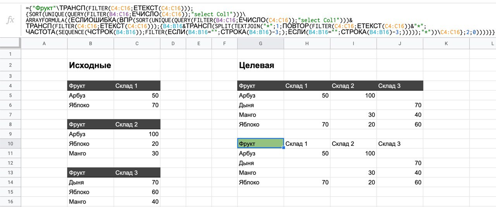496x207 pixels.
Task: Click green active cell G10 "Фрукт"
Action: click(x=260, y=144)
